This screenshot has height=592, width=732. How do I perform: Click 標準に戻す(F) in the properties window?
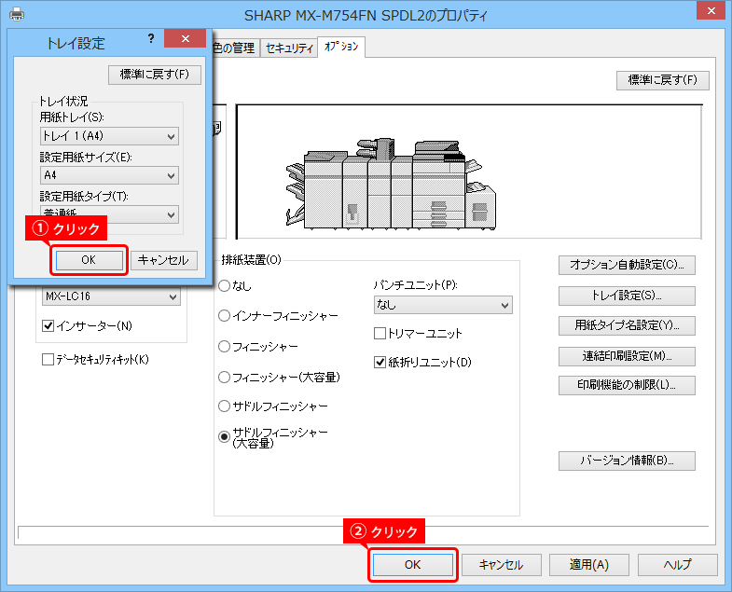(662, 80)
